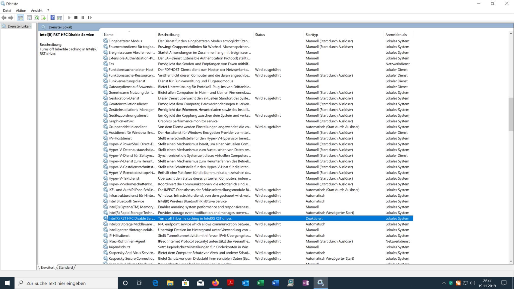Click the taskbar search box
The height and width of the screenshot is (289, 514).
(66, 283)
